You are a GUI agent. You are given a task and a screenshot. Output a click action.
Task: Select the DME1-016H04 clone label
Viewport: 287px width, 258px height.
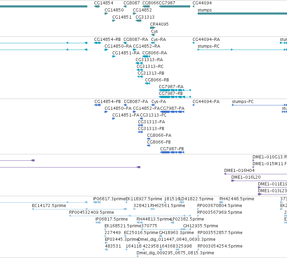(239, 171)
